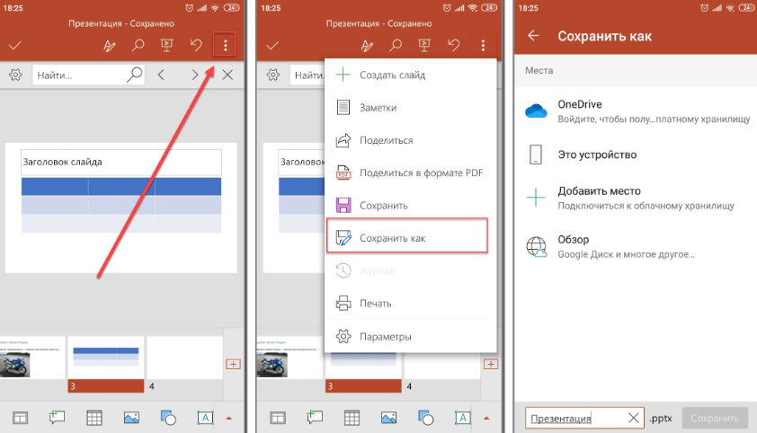Close the find bar in leftmost screen
Viewport: 757px width, 433px height.
pos(227,75)
